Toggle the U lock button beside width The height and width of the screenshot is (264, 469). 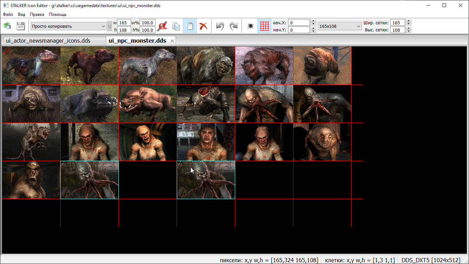(x=109, y=26)
